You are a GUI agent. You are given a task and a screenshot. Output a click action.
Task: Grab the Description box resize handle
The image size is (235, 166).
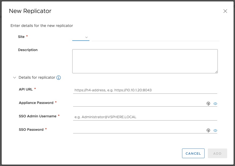pyautogui.click(x=216, y=72)
